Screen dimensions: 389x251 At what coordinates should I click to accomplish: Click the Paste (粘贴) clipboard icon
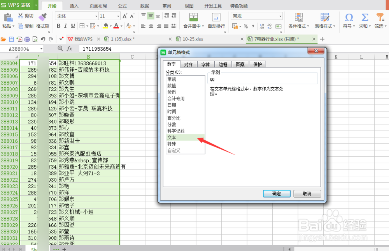point(8,18)
